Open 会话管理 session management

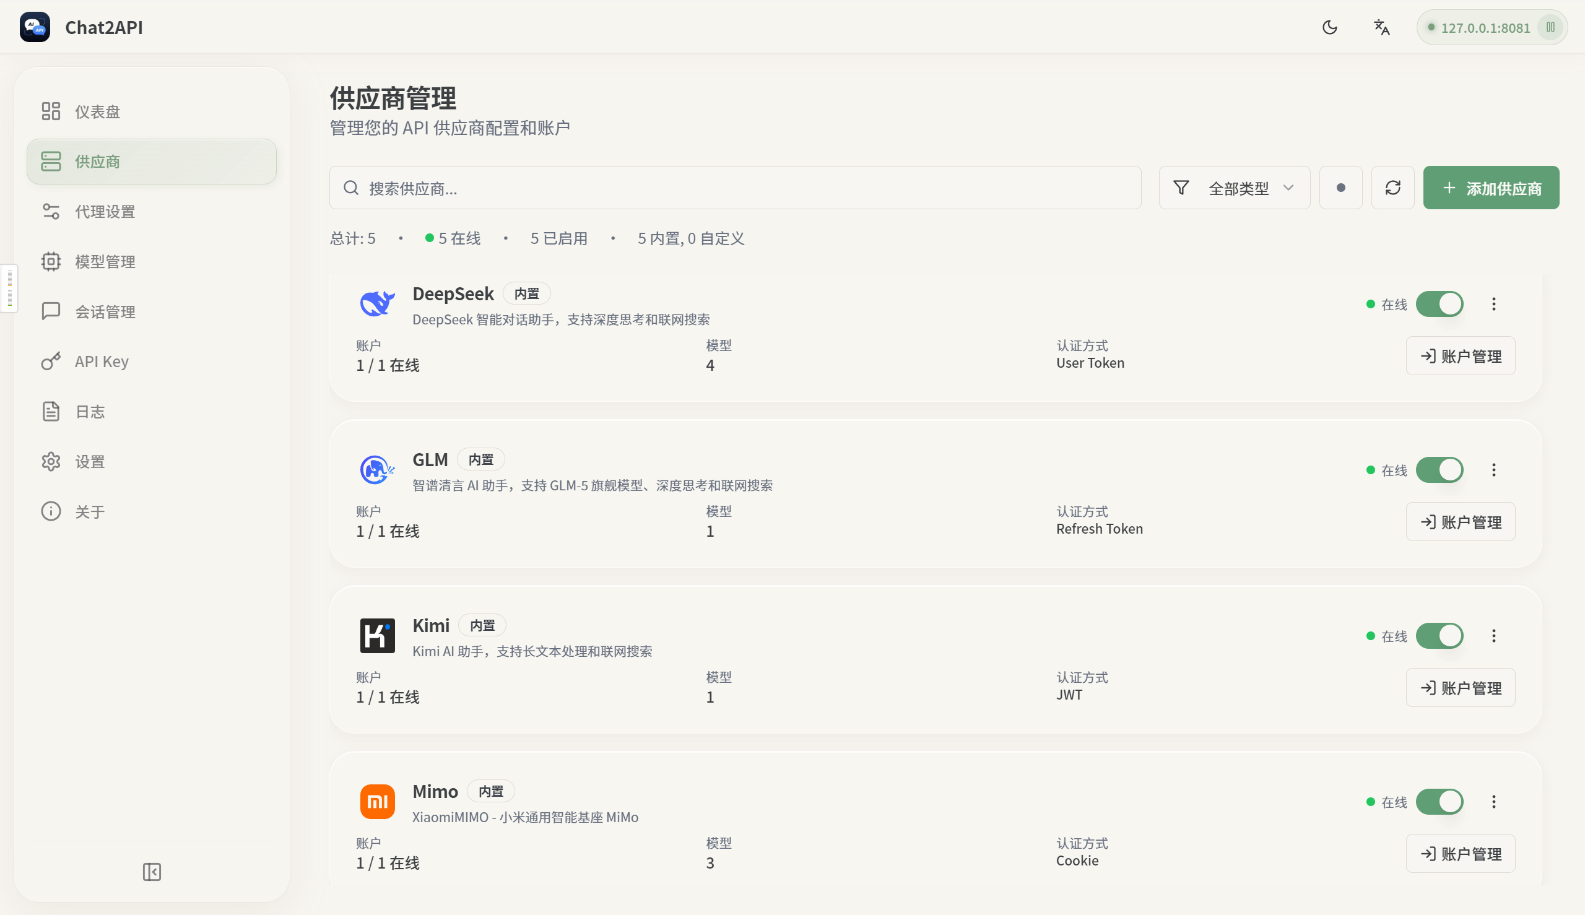pyautogui.click(x=152, y=311)
